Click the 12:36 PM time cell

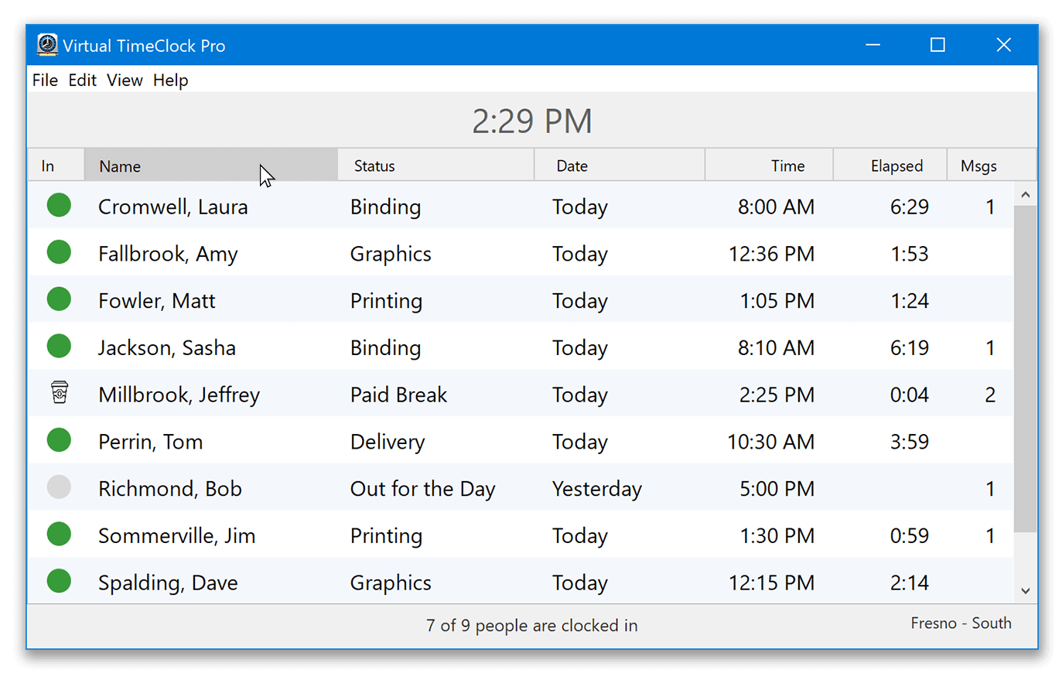[771, 255]
